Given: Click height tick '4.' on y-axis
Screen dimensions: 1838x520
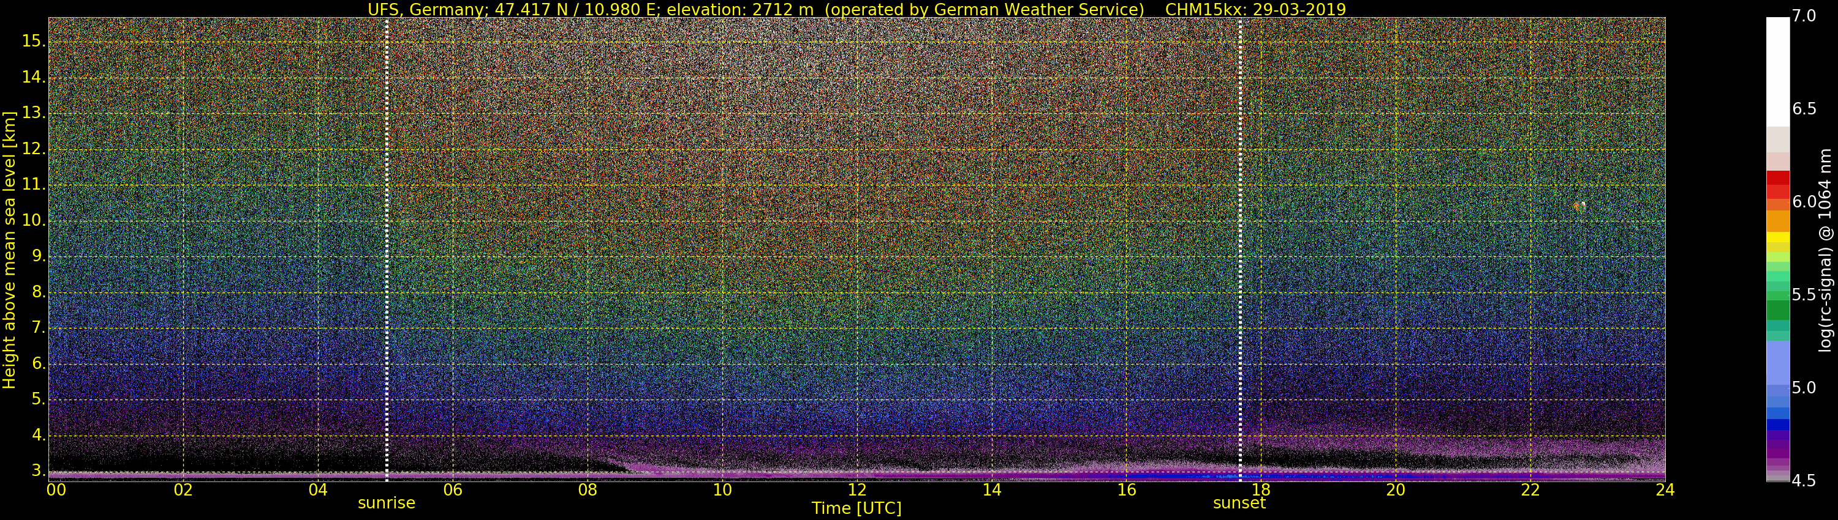Looking at the screenshot, I should click(38, 435).
